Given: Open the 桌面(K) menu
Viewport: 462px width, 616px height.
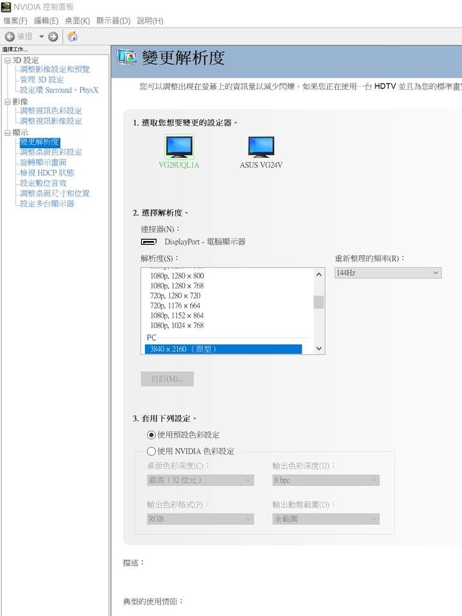Looking at the screenshot, I should click(77, 21).
